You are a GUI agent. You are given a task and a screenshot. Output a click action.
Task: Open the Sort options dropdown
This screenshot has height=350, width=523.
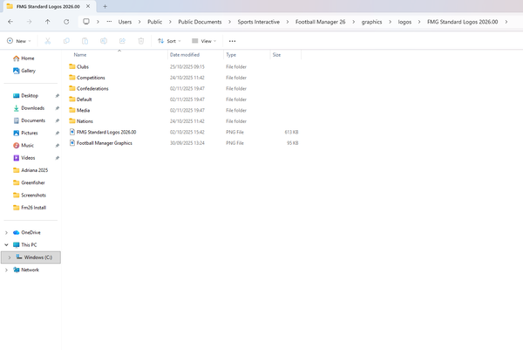pos(169,41)
